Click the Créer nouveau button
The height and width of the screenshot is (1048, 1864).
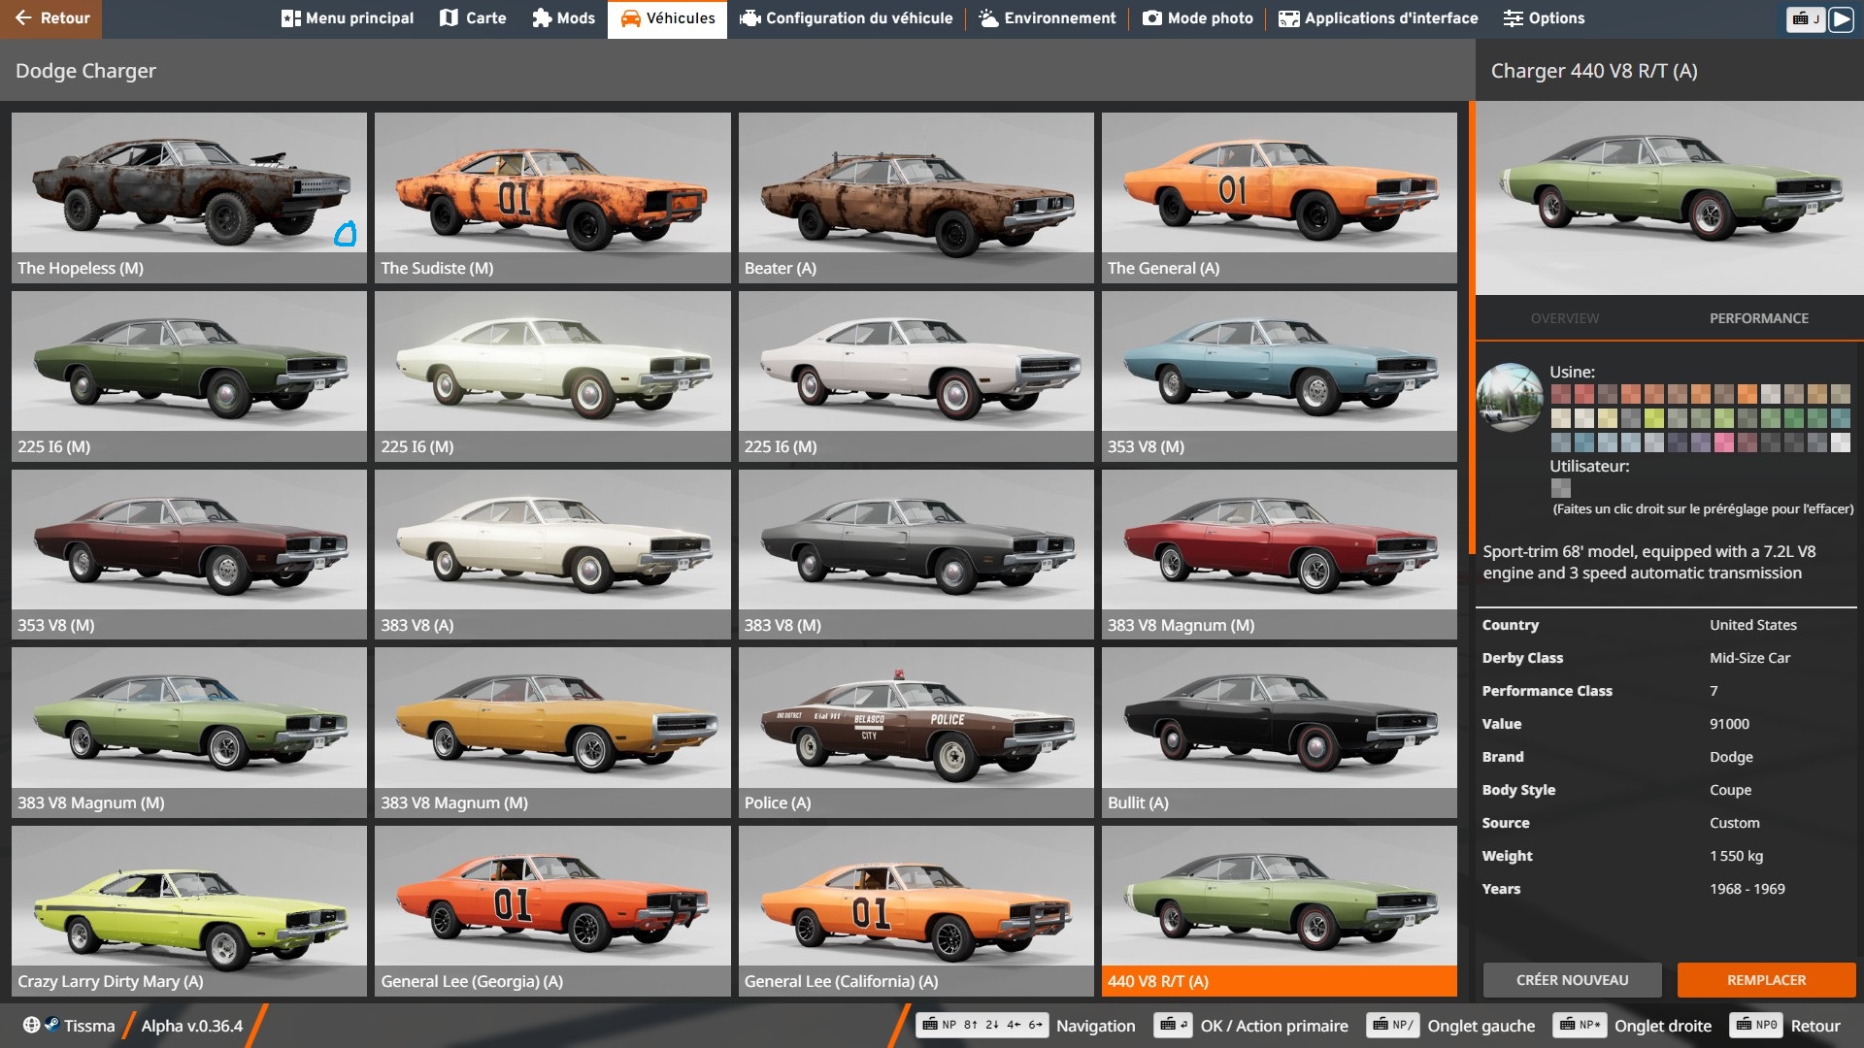1572,980
